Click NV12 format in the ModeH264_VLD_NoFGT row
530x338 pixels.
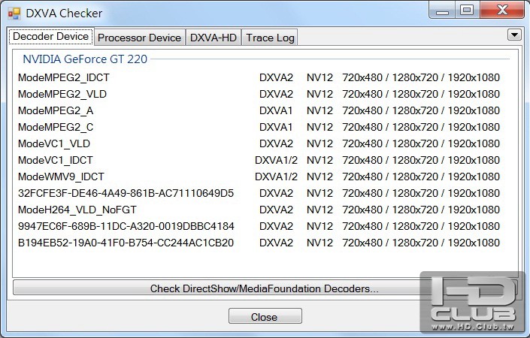(x=320, y=210)
